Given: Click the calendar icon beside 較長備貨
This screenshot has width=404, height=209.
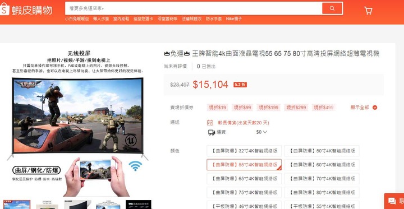Looking at the screenshot, I should (x=210, y=123).
